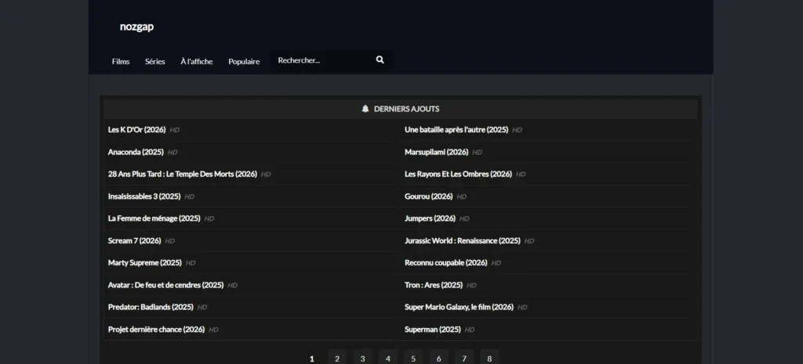The height and width of the screenshot is (364, 803).
Task: Open Avatar : De feu et de cendres
Action: [165, 285]
